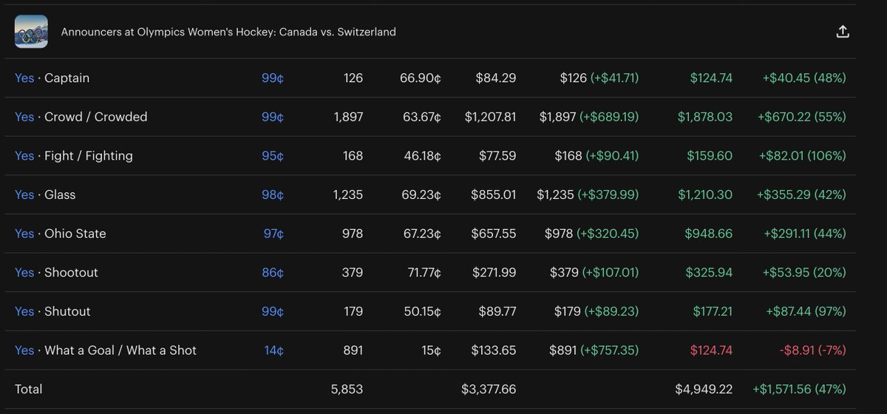This screenshot has width=887, height=414.
Task: Click the Total row label
Action: coord(29,389)
